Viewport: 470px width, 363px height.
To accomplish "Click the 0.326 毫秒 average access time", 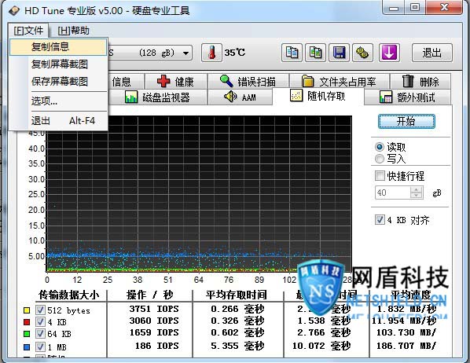I will [237, 321].
